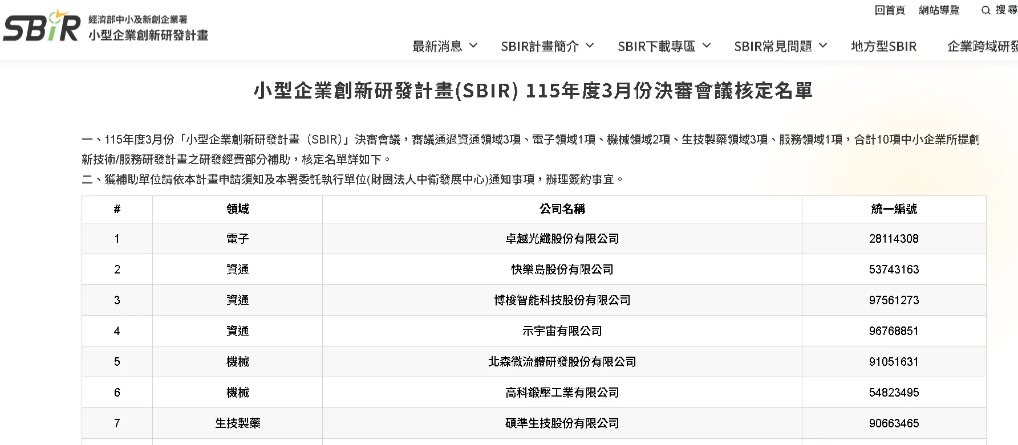Open the SBIR下載專區 menu label
The image size is (1018, 445).
(656, 46)
